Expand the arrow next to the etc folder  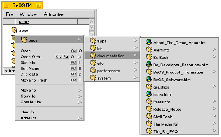coord(136,62)
